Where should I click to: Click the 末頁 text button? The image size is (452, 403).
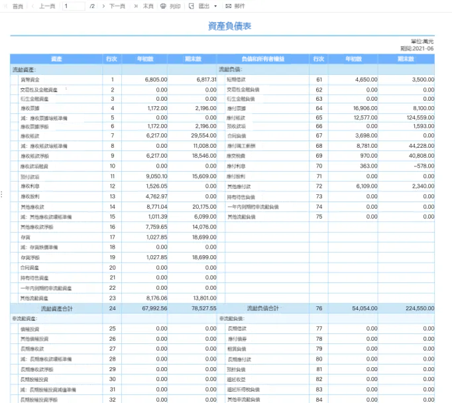click(x=148, y=6)
